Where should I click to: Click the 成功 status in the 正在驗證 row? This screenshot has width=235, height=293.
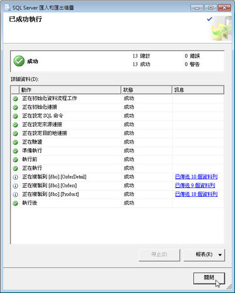pyautogui.click(x=129, y=142)
